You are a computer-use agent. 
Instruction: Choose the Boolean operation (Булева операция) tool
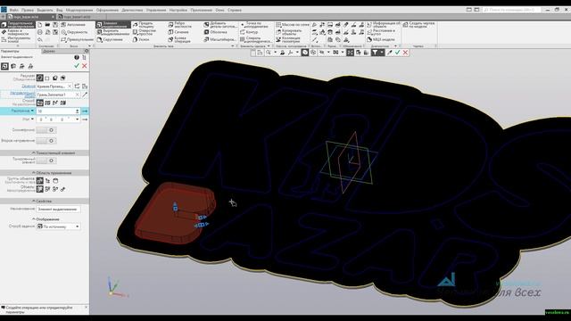[179, 39]
